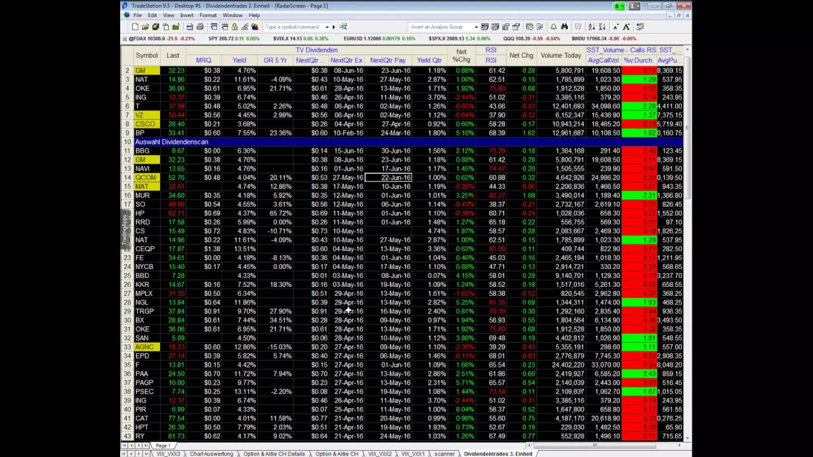Select the Page 1 tab of RadarScreen
The image size is (813, 457).
click(163, 446)
